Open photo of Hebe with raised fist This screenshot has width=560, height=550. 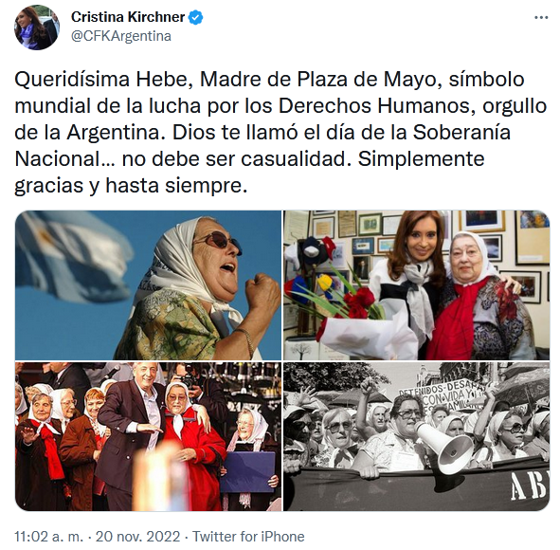[148, 284]
